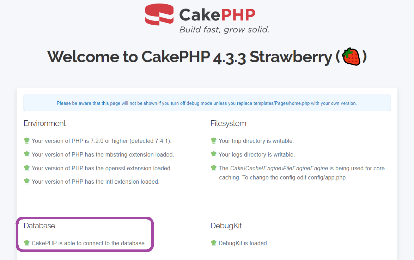Click the strawberry emoji in the heading
This screenshot has height=260, width=414.
click(x=351, y=57)
